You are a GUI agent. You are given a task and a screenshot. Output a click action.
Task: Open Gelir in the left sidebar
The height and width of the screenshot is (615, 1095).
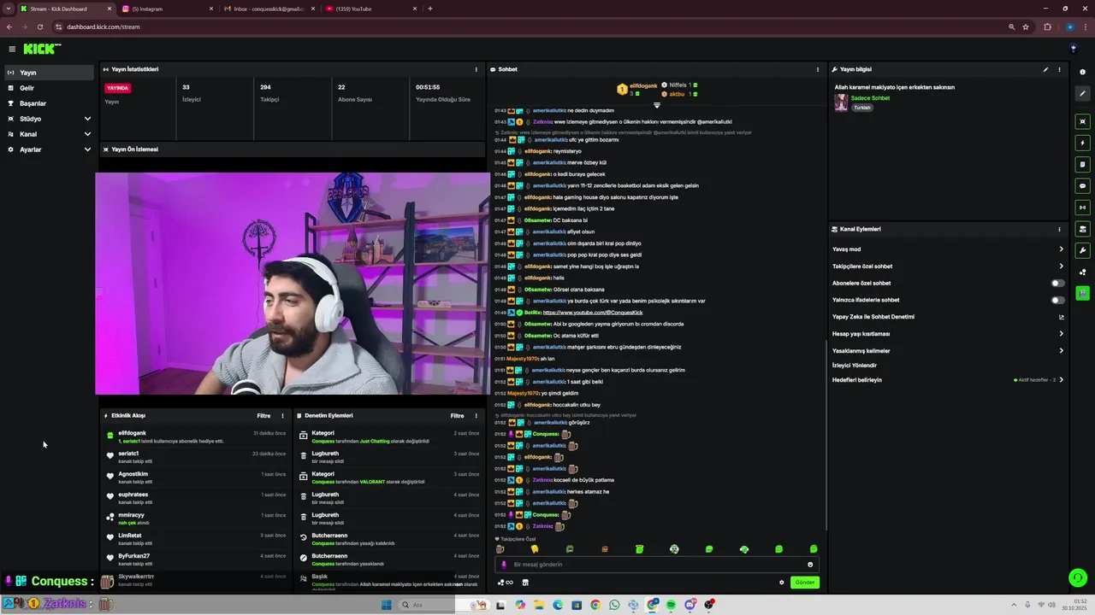pyautogui.click(x=48, y=88)
